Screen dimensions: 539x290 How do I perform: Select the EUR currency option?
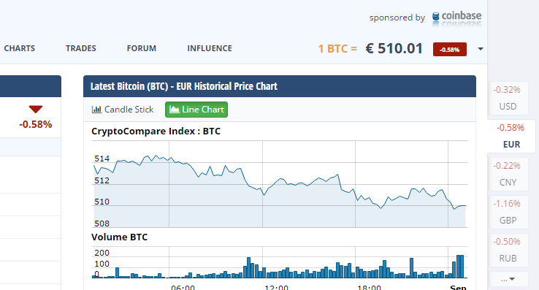tap(511, 136)
